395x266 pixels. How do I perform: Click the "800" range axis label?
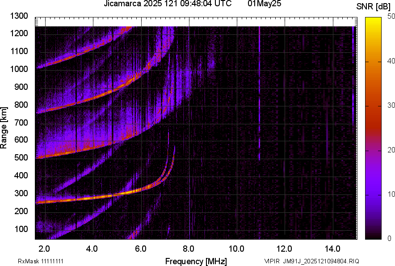21,105
